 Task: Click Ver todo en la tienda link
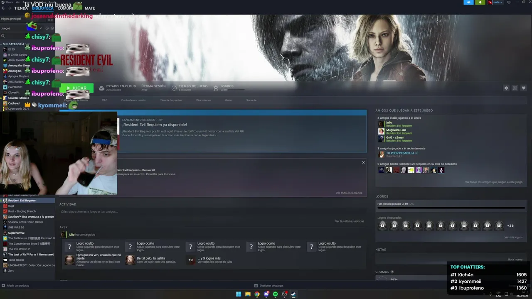click(349, 193)
